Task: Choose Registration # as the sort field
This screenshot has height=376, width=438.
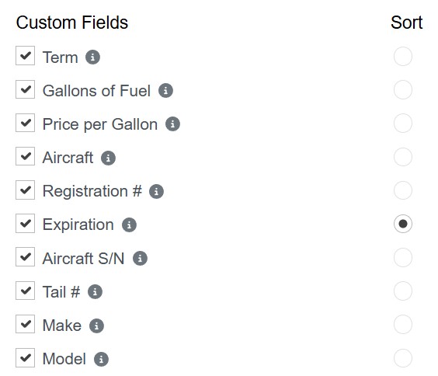Action: tap(403, 190)
